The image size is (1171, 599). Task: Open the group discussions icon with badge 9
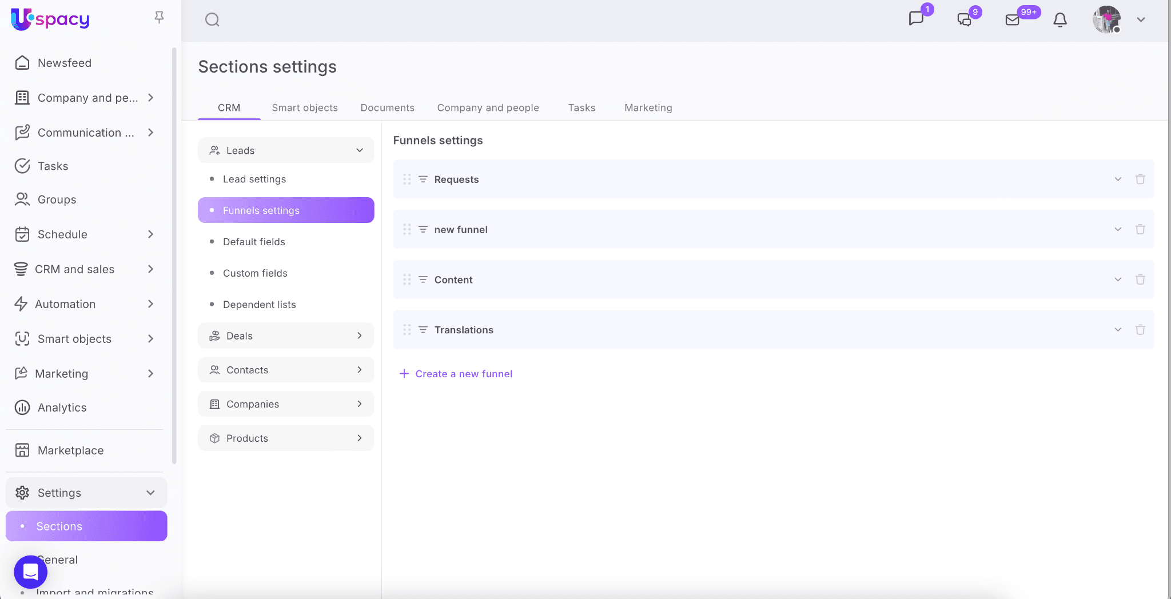tap(965, 20)
